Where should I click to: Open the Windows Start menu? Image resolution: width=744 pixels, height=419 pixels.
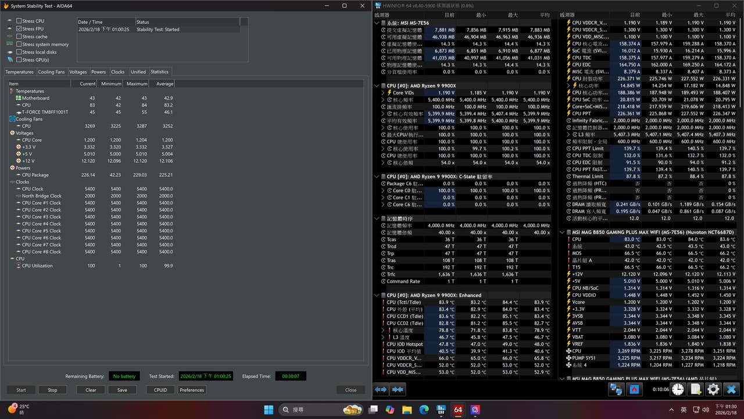coord(269,410)
